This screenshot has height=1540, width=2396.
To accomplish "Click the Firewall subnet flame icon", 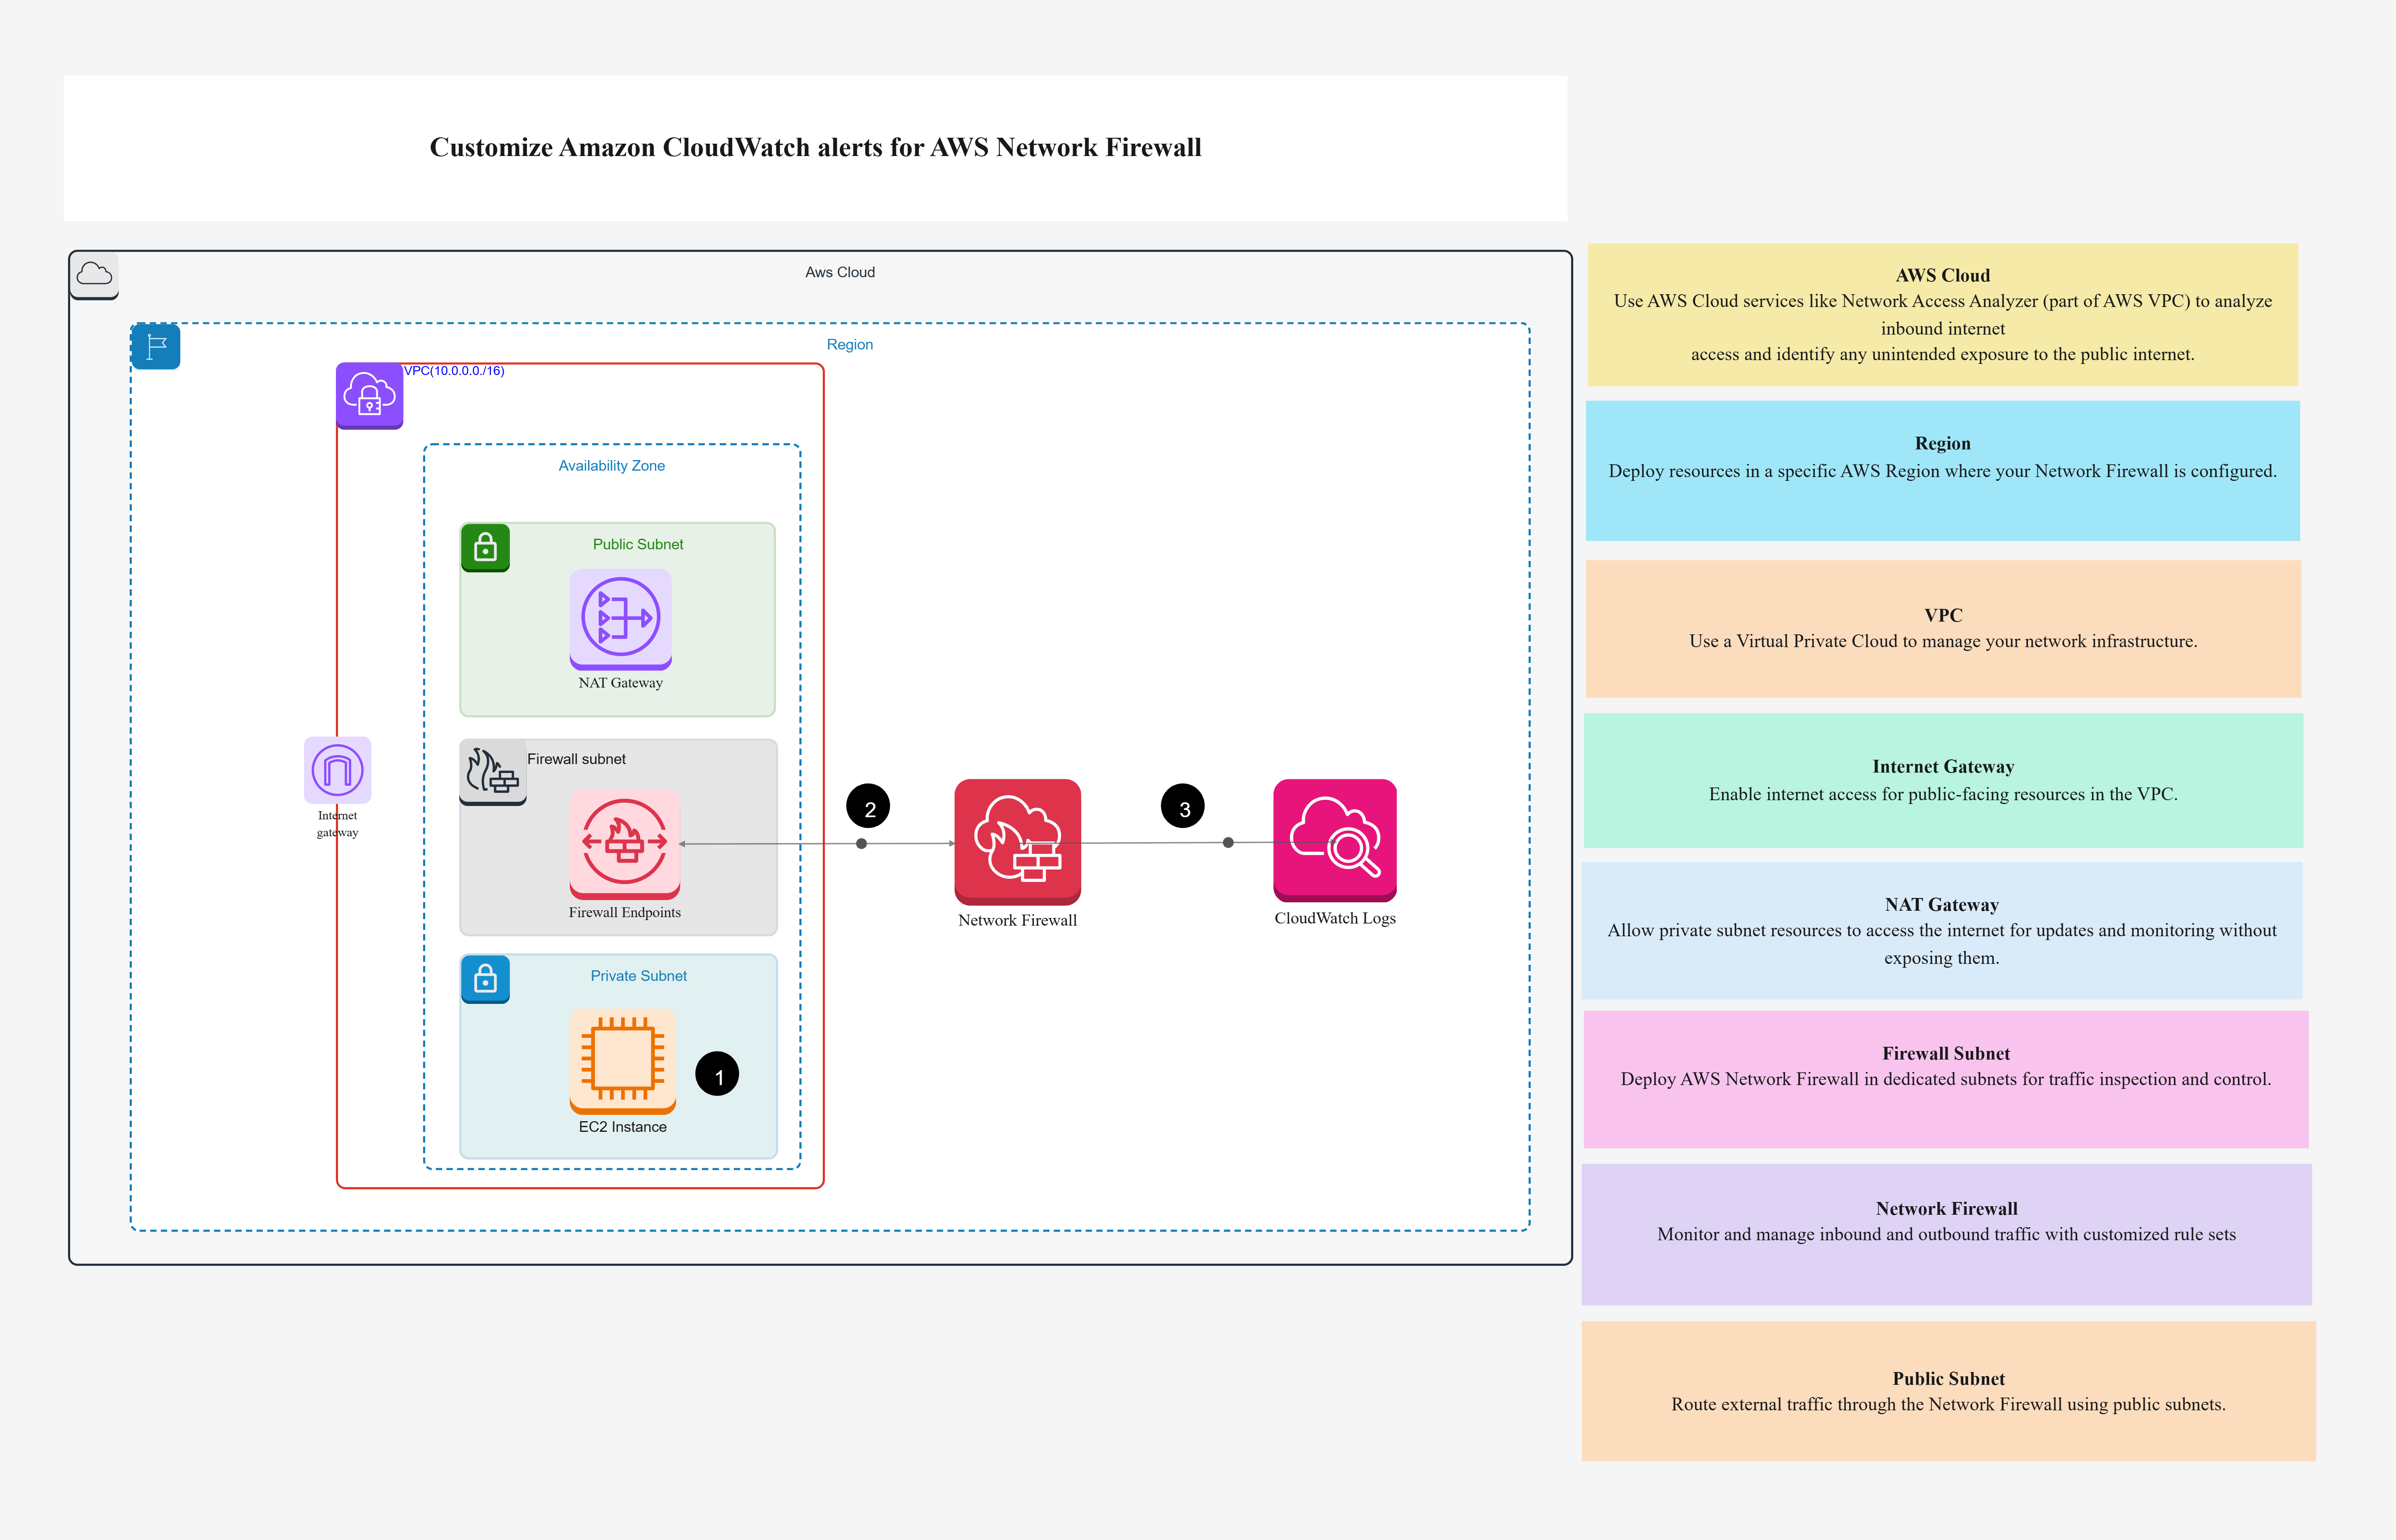I will click(493, 772).
